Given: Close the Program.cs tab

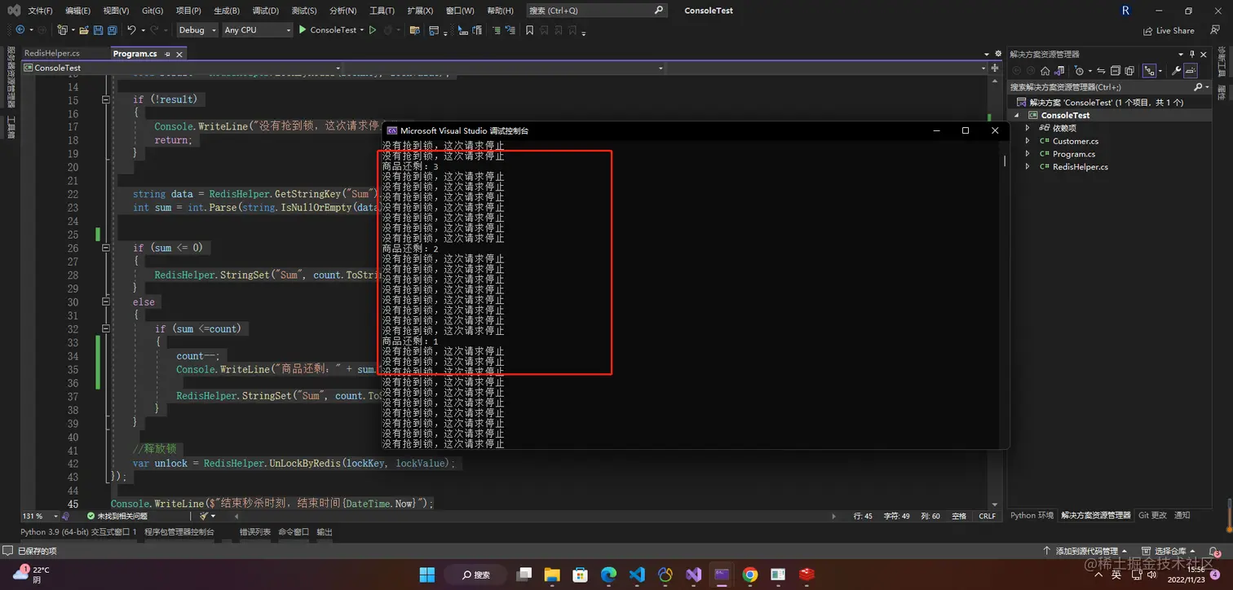Looking at the screenshot, I should [179, 54].
